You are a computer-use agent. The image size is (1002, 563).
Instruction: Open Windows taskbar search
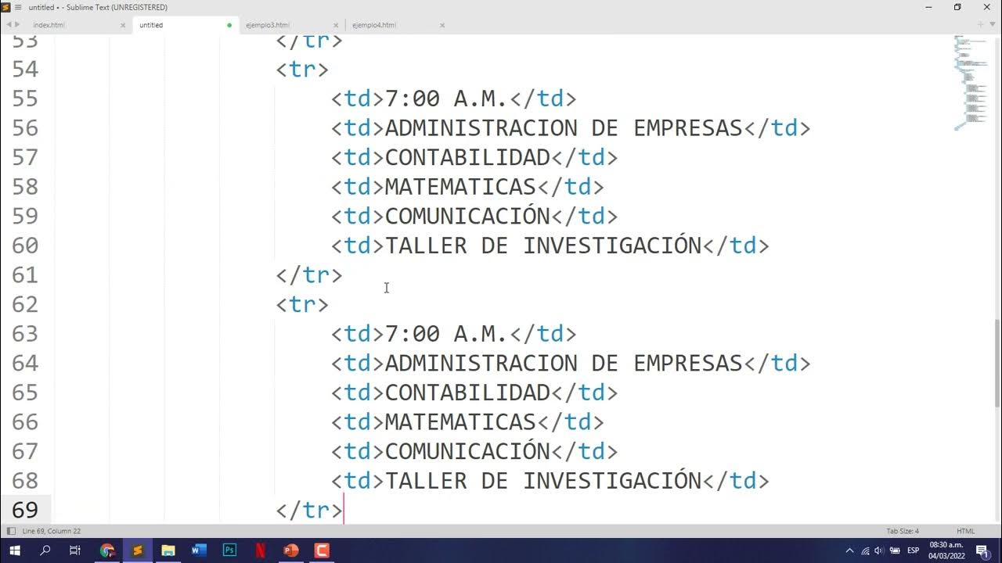coord(45,550)
